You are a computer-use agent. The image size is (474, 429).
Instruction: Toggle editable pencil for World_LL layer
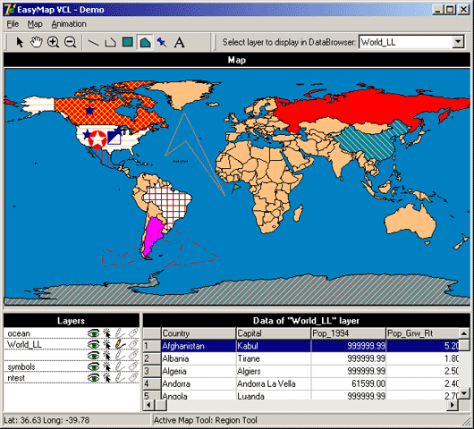point(120,344)
